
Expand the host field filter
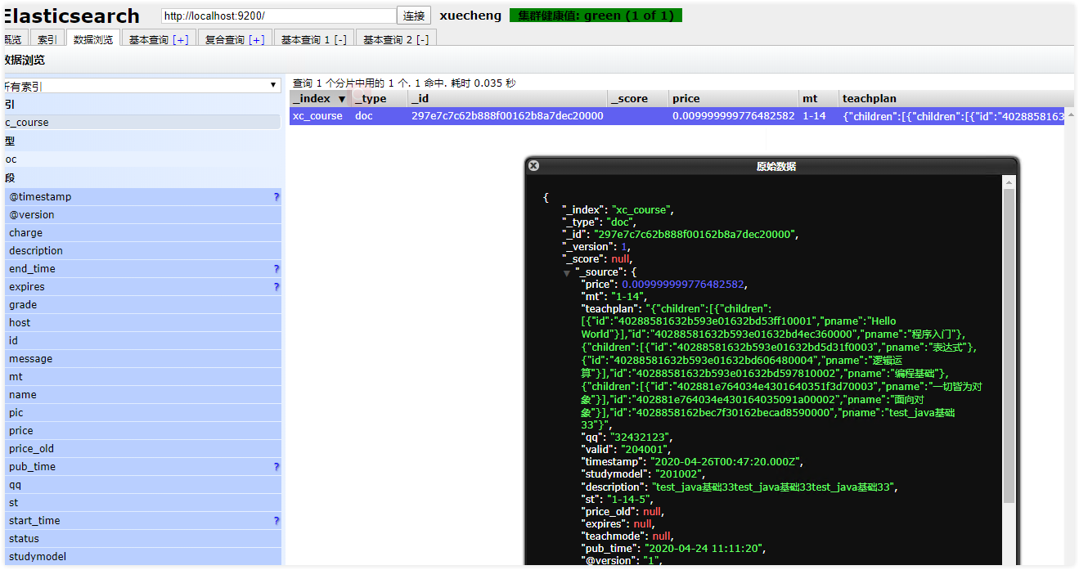[x=141, y=323]
